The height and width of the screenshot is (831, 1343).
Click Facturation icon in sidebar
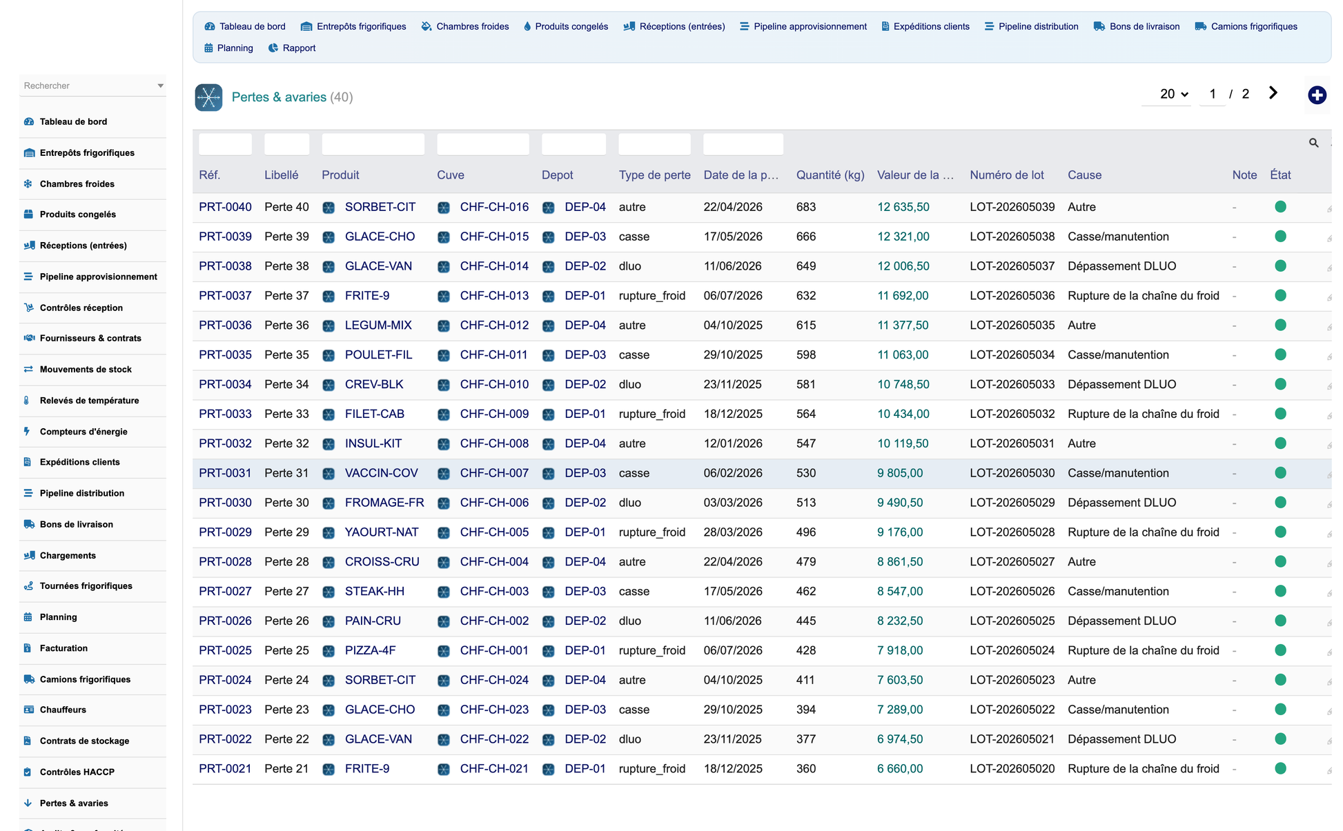click(28, 648)
